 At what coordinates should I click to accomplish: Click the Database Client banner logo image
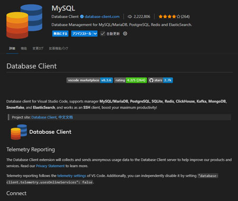[x=41, y=132]
